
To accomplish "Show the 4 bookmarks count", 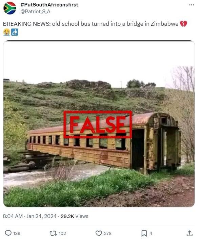I will pos(151,234).
